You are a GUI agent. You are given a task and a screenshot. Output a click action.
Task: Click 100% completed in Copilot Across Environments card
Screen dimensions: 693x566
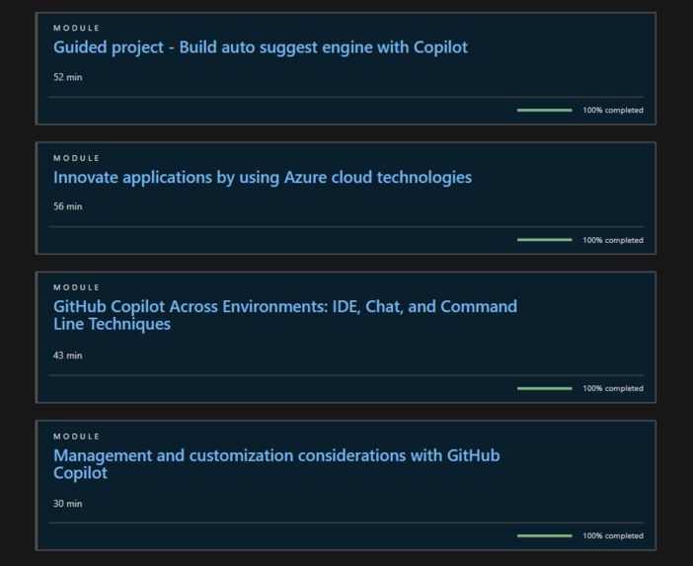[x=613, y=388]
